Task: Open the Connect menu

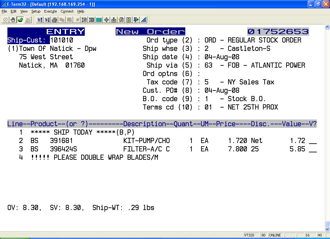Action: click(67, 11)
